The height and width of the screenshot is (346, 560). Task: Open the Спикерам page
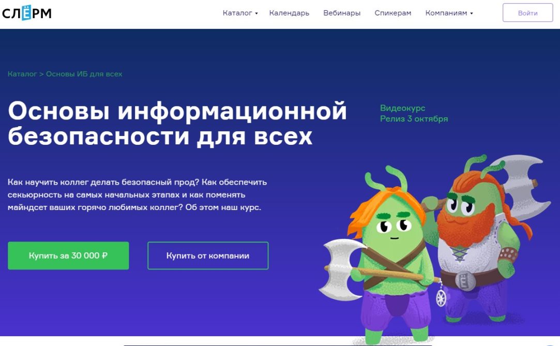point(393,13)
